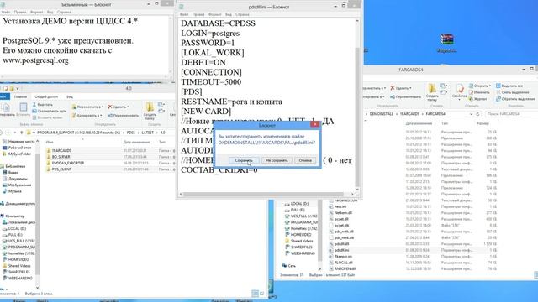Click PDSS breadcrumb in 4.0 address bar
The height and width of the screenshot is (302, 538).
click(x=131, y=133)
